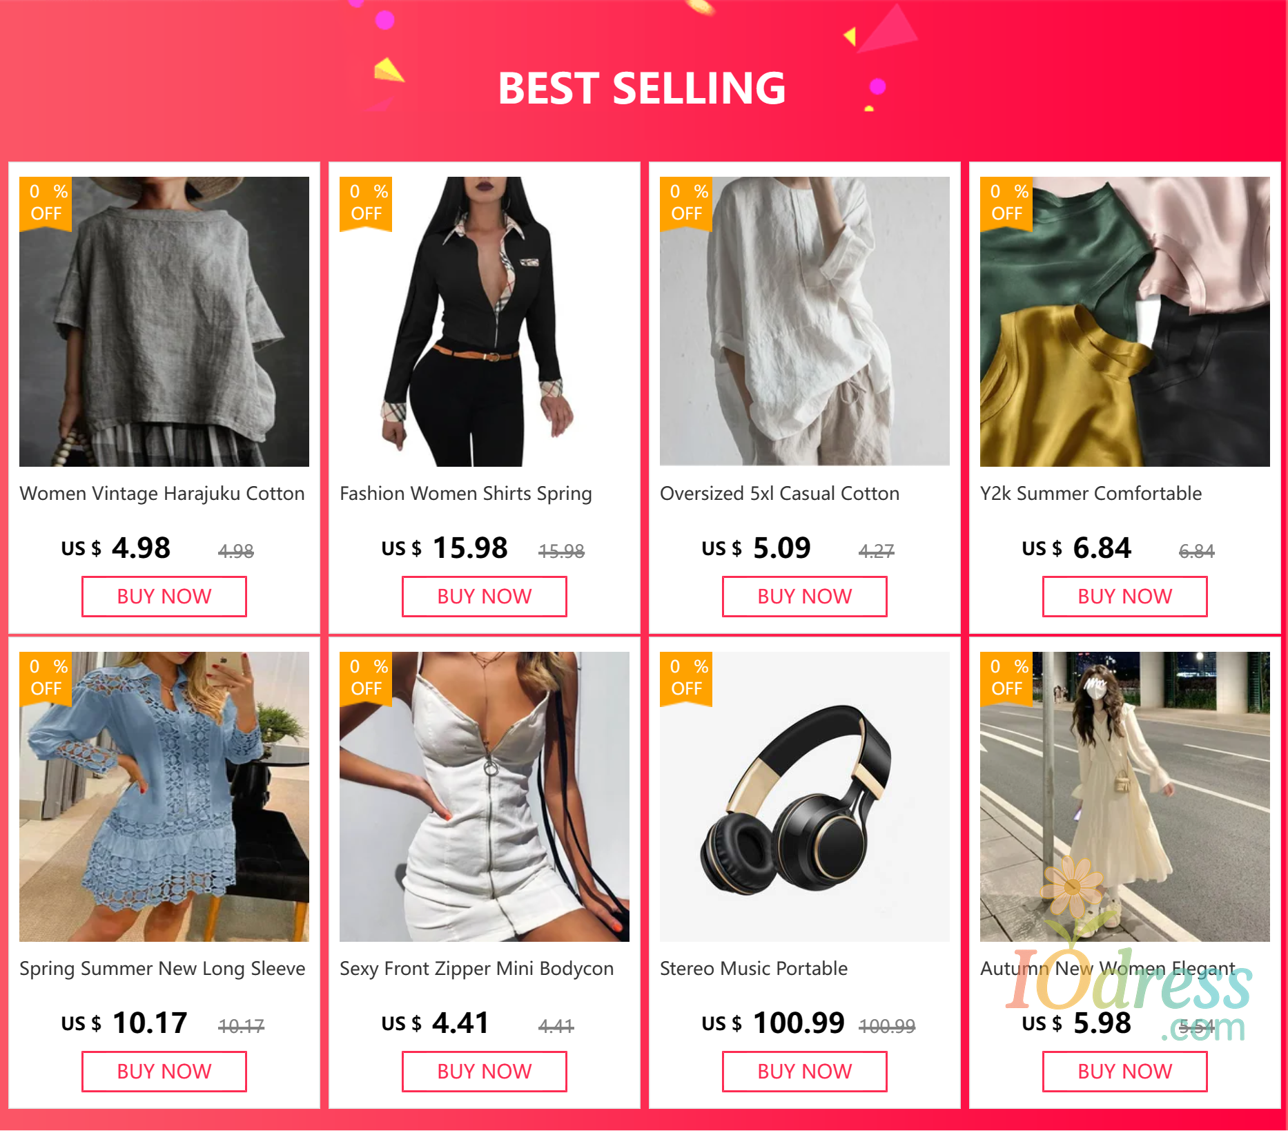Click Buy Now for Women Vintage Harajuku Cotton
Viewport: 1288px width, 1131px height.
[164, 597]
